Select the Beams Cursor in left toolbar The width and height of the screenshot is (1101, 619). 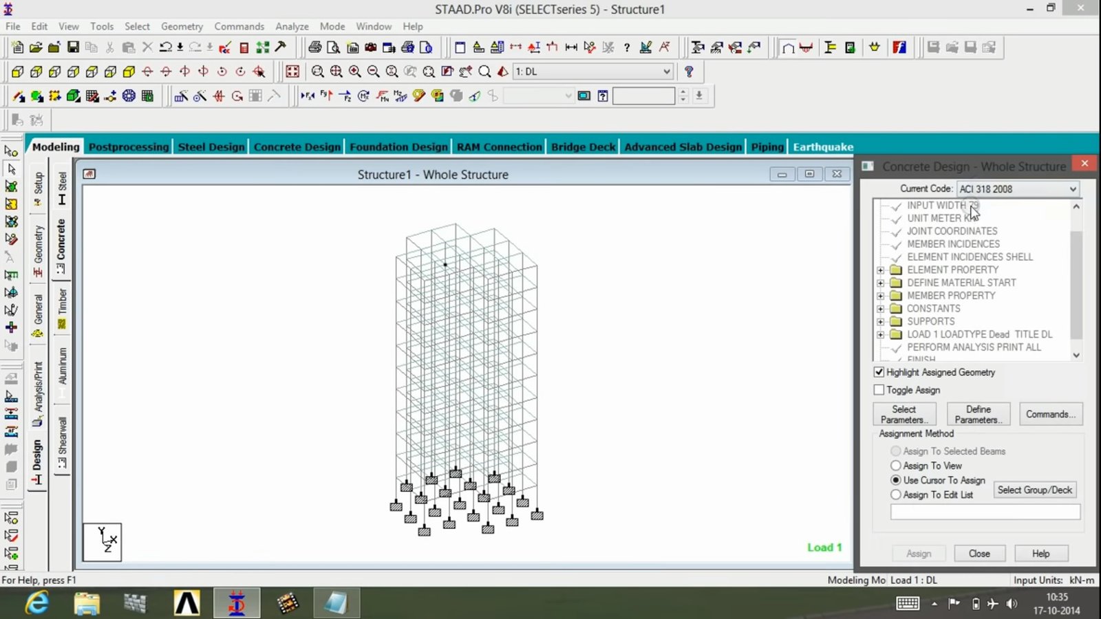(x=11, y=169)
